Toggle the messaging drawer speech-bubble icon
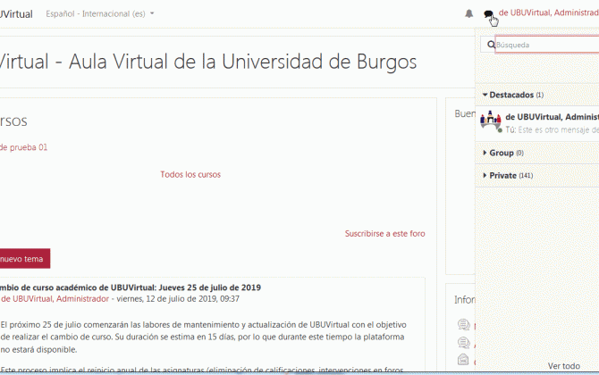The height and width of the screenshot is (375, 599). click(488, 14)
